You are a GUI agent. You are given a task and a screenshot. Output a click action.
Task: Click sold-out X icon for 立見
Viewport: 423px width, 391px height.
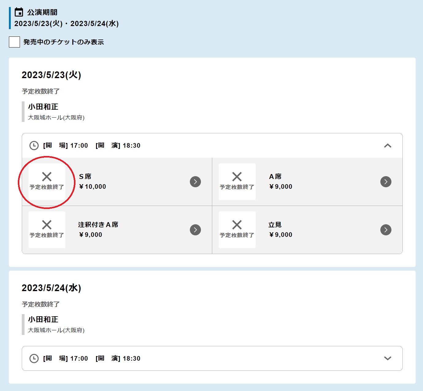tap(237, 225)
